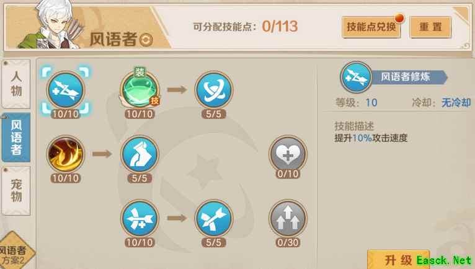The image size is (475, 269).
Task: Select the blue boot skill icon
Action: coord(140,154)
